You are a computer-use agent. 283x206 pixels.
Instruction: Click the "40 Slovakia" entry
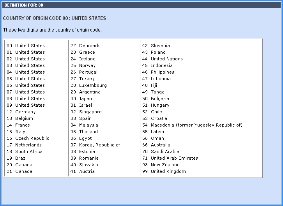click(x=84, y=165)
